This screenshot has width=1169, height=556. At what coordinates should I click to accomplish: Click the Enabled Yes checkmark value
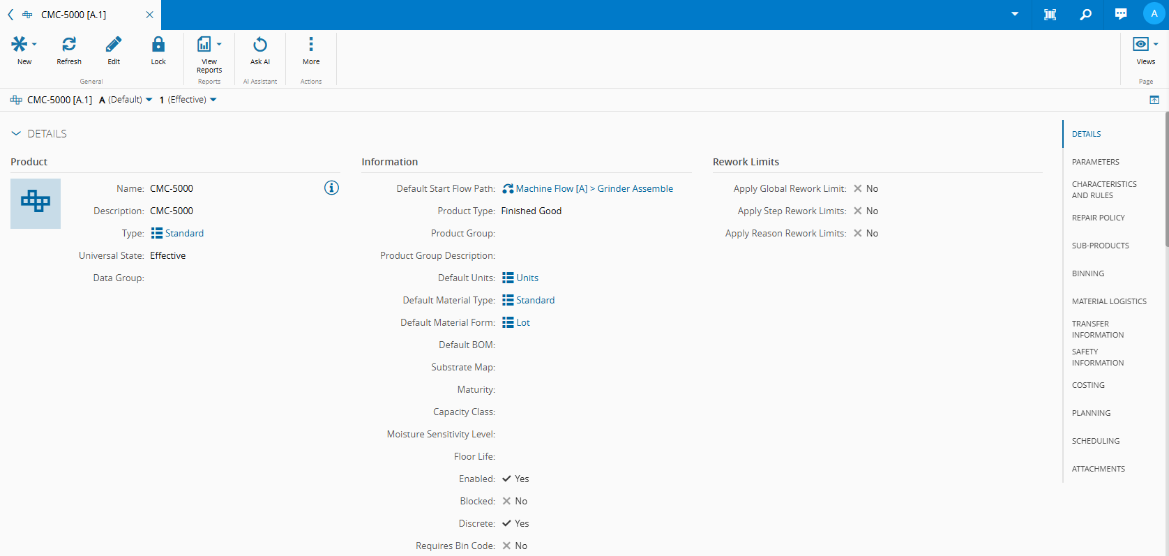click(515, 479)
